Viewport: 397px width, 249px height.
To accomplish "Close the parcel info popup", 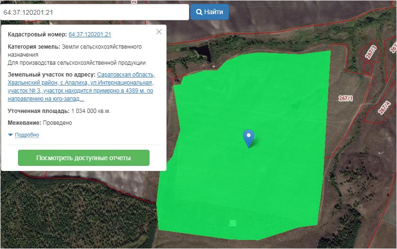I will click(159, 32).
